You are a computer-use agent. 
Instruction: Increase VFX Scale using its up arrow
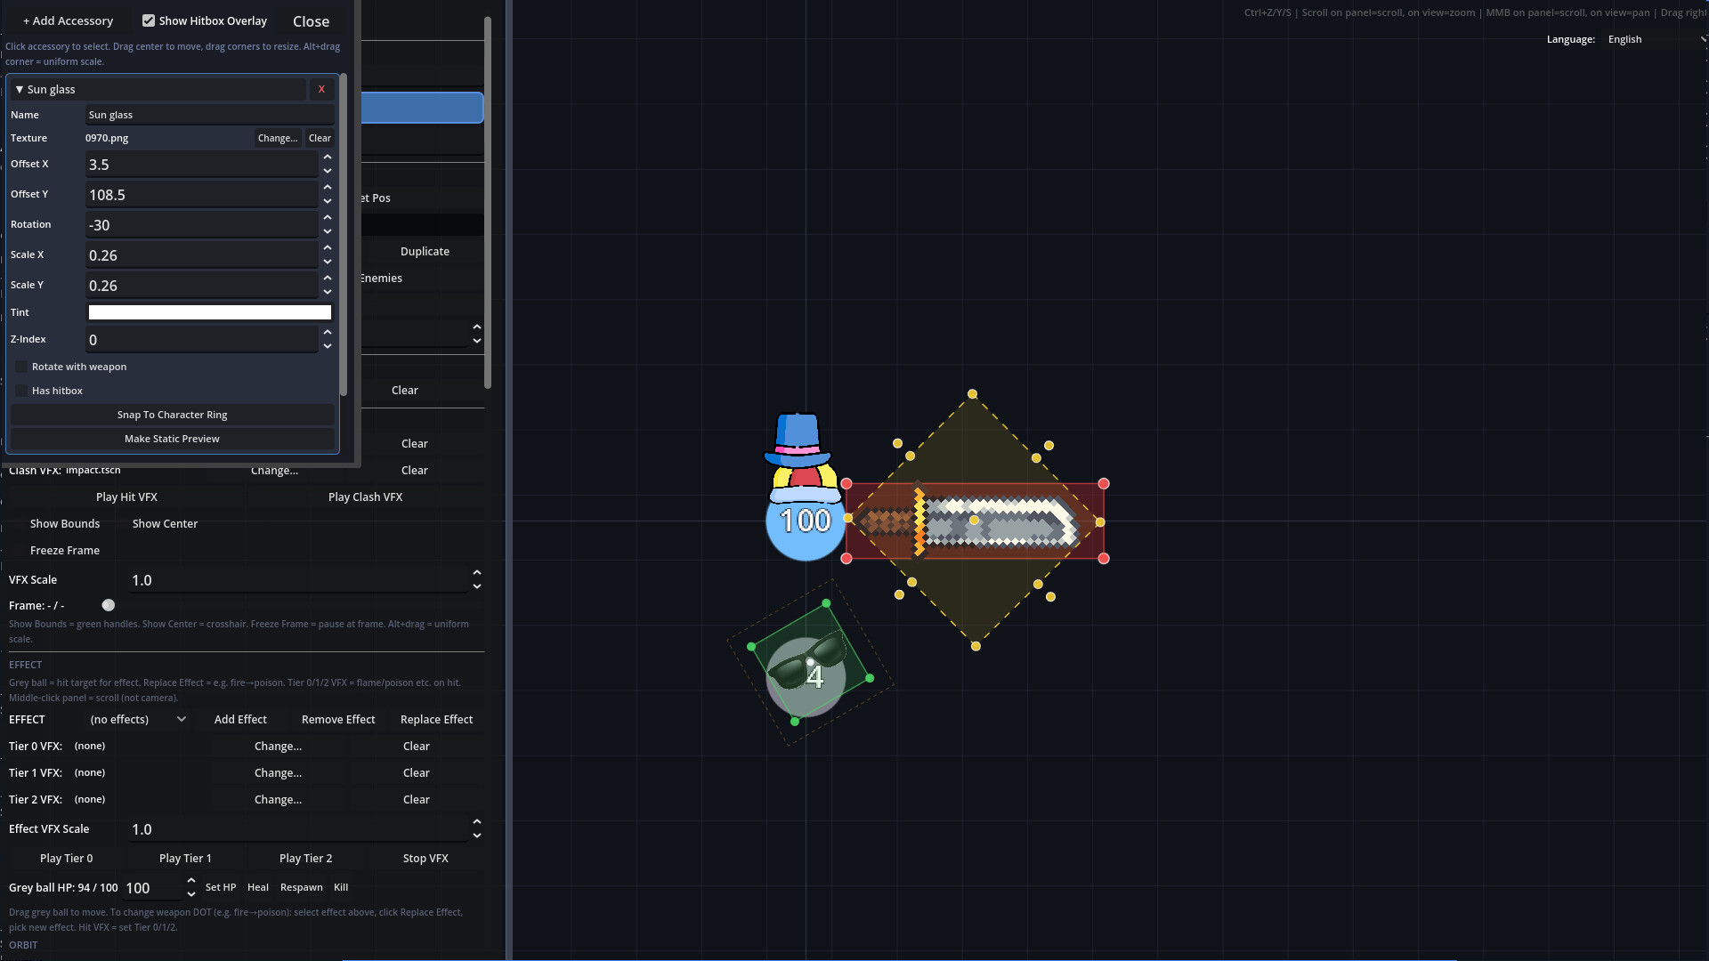[477, 572]
